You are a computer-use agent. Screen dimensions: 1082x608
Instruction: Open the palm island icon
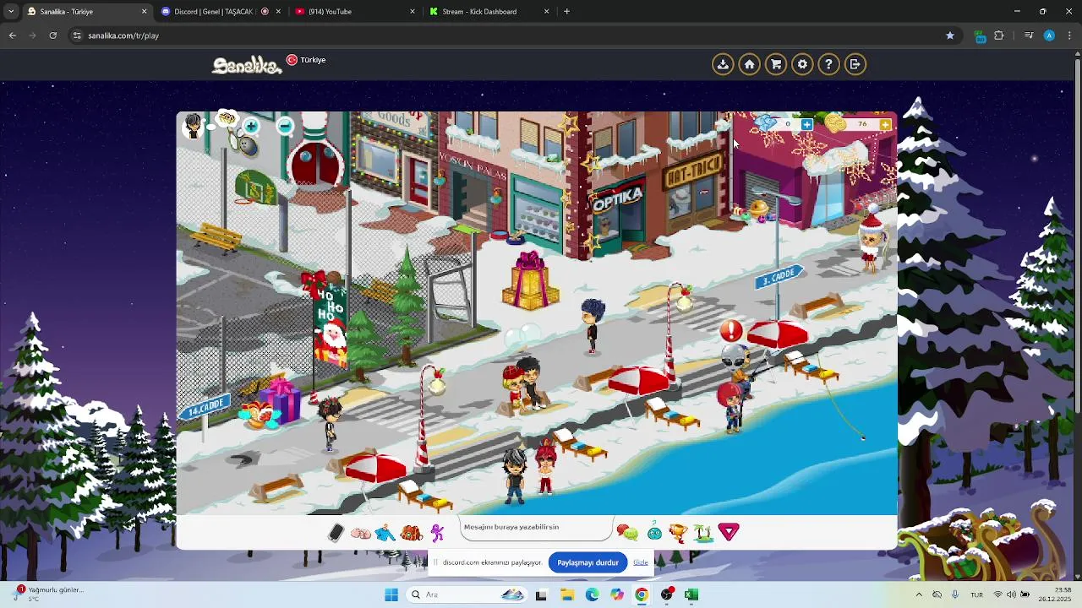(x=703, y=532)
